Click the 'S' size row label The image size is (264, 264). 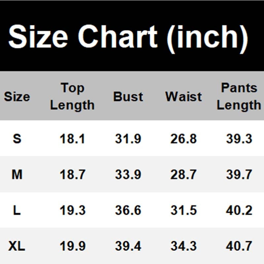pyautogui.click(x=17, y=139)
